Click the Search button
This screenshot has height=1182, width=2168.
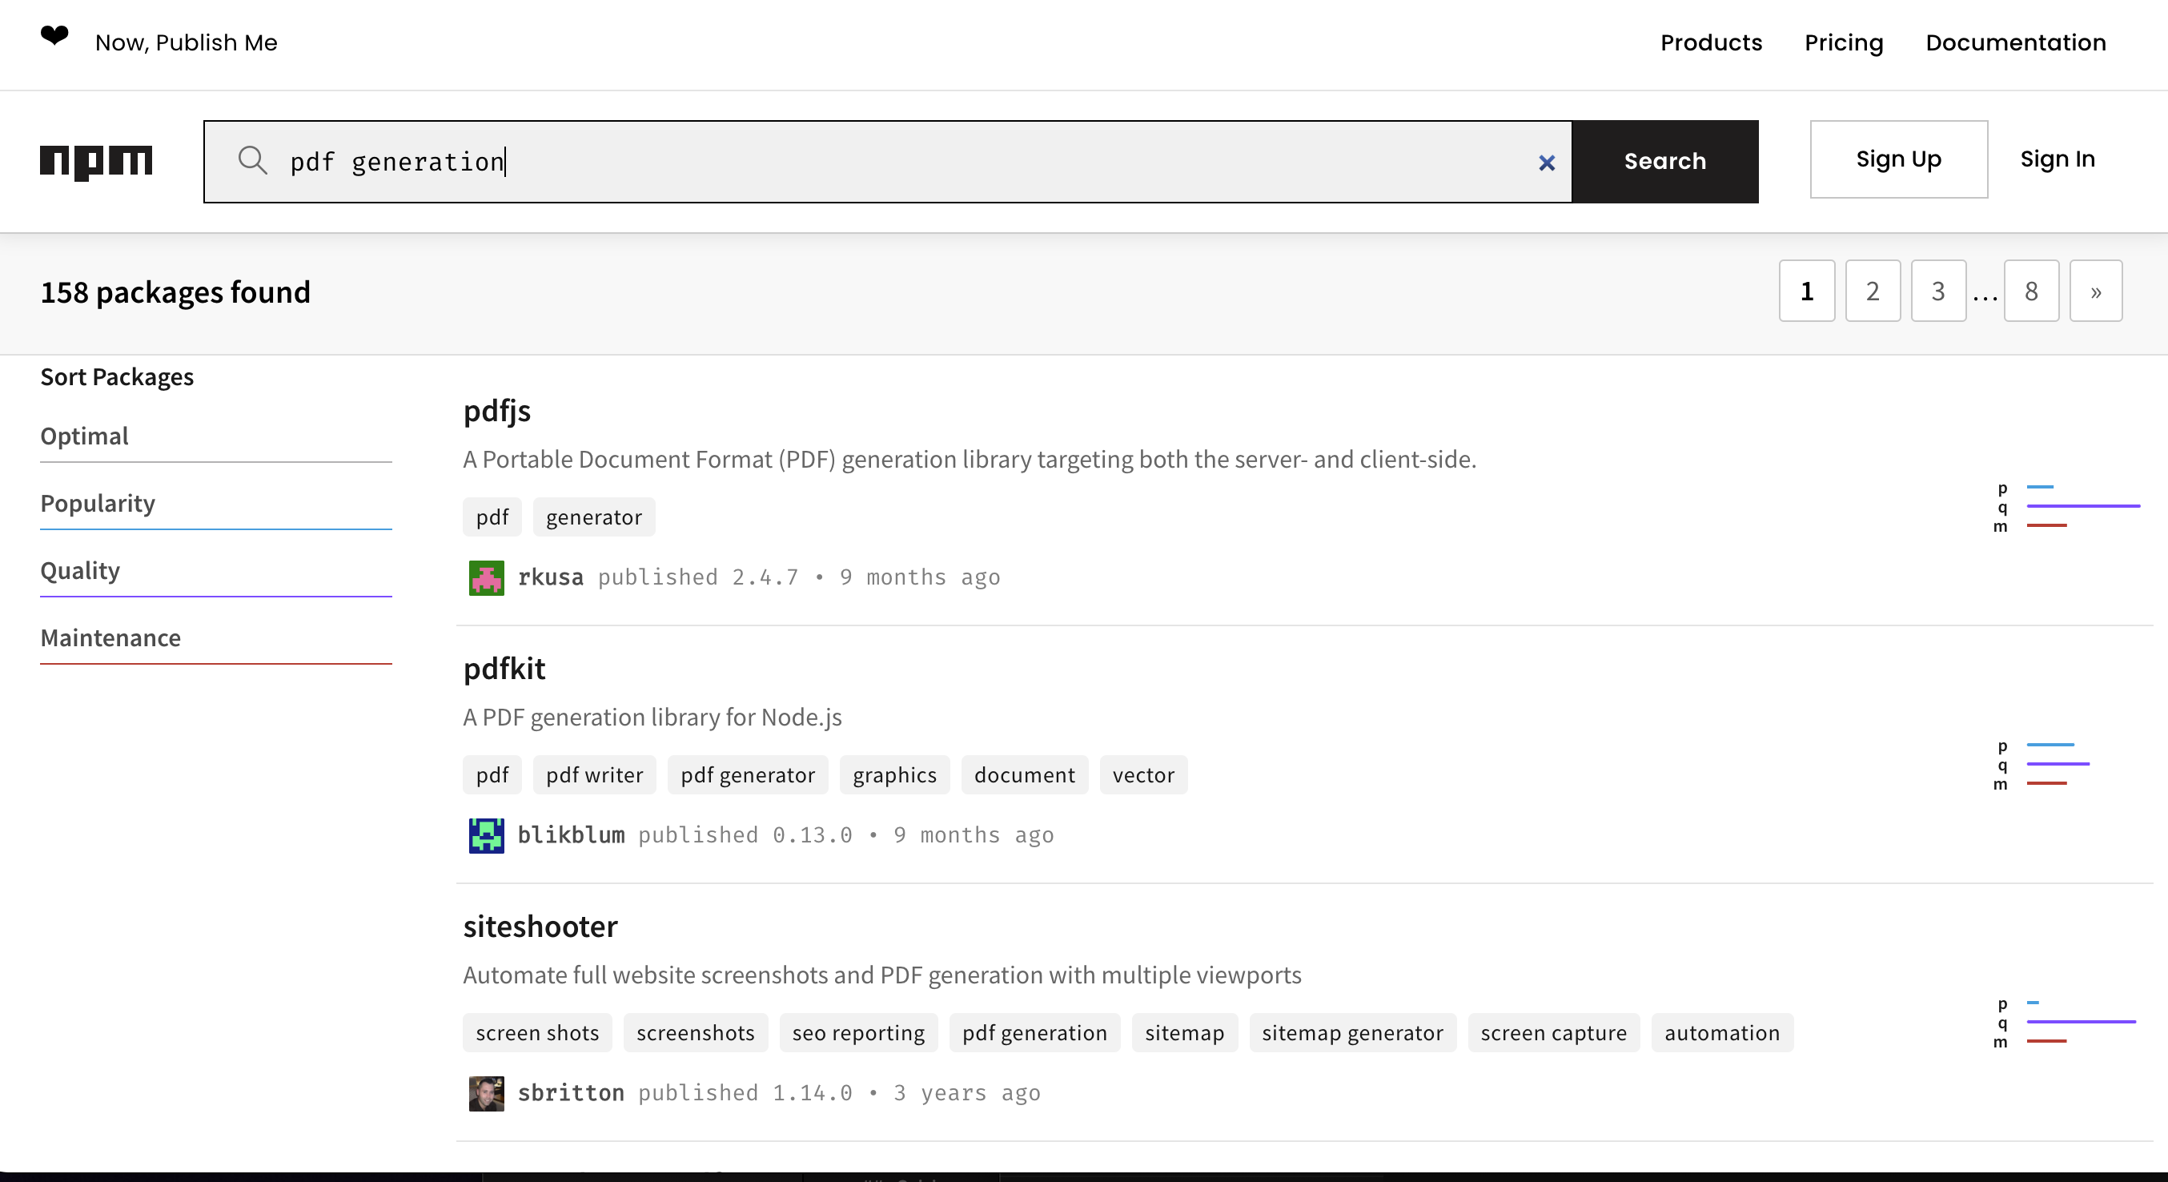point(1664,161)
